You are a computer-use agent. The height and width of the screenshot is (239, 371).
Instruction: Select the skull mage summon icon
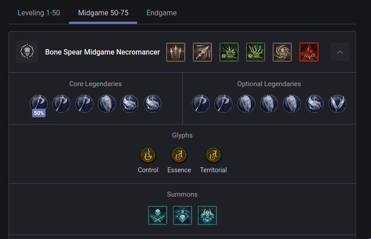pyautogui.click(x=182, y=216)
